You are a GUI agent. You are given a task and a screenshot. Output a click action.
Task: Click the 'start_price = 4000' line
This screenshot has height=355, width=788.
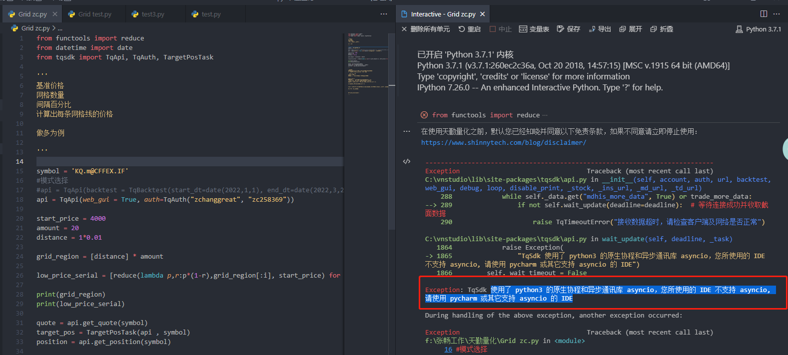tap(71, 218)
